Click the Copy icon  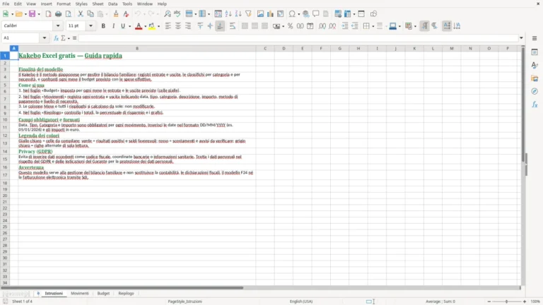[x=90, y=14]
